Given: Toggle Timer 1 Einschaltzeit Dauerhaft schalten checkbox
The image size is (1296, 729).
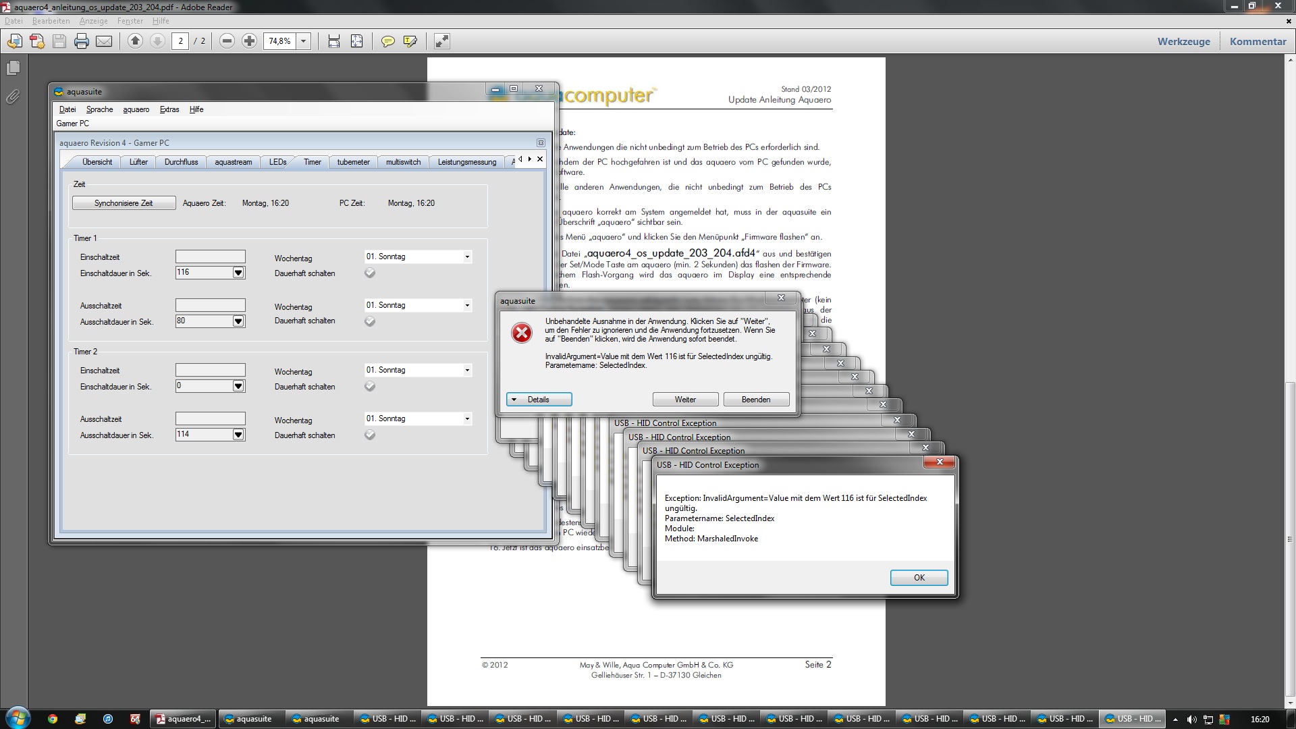Looking at the screenshot, I should pos(370,273).
